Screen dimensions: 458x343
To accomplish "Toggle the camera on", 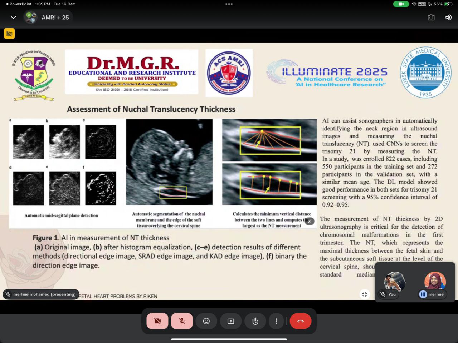I will [x=157, y=321].
